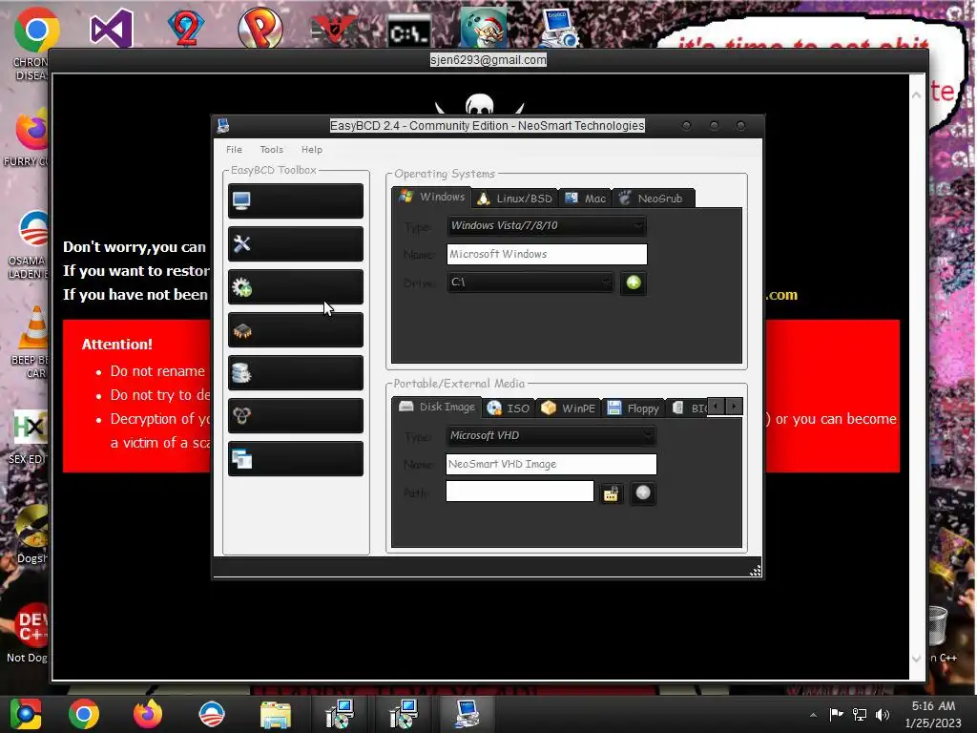
Task: Click the scroll-up arrow of the ransom window
Action: 916,95
